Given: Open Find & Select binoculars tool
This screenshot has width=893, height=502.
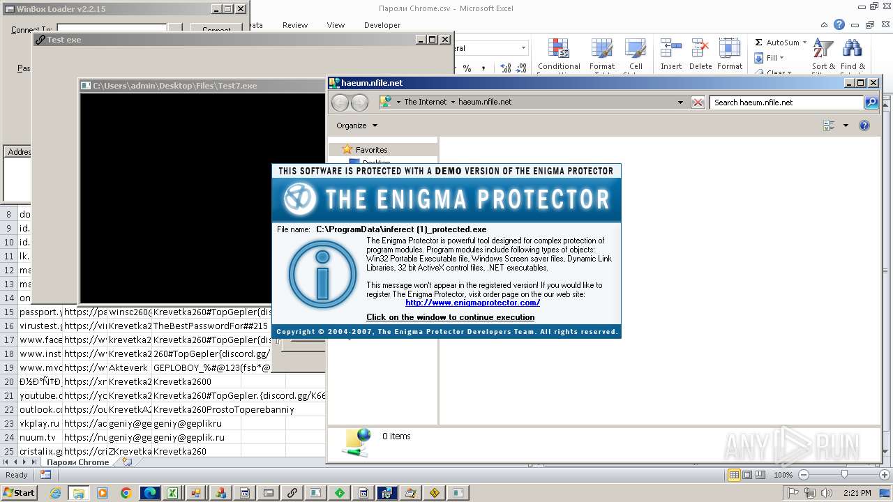Looking at the screenshot, I should (852, 54).
